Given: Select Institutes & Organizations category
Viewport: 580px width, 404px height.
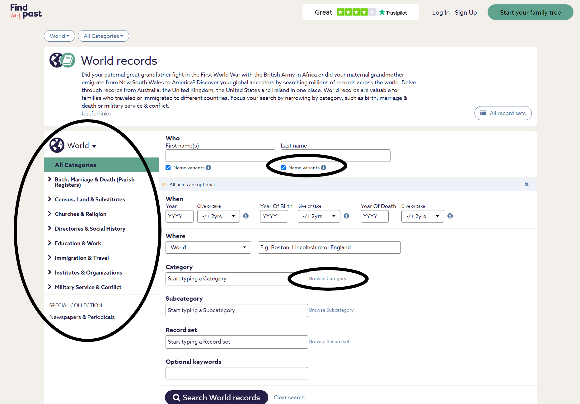Looking at the screenshot, I should pos(88,273).
